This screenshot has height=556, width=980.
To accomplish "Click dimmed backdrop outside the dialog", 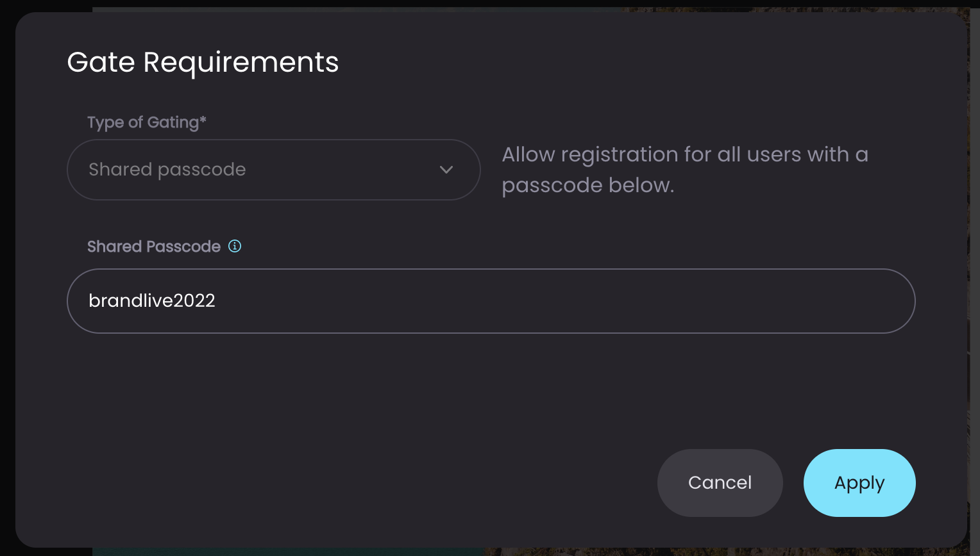I will (x=8, y=278).
